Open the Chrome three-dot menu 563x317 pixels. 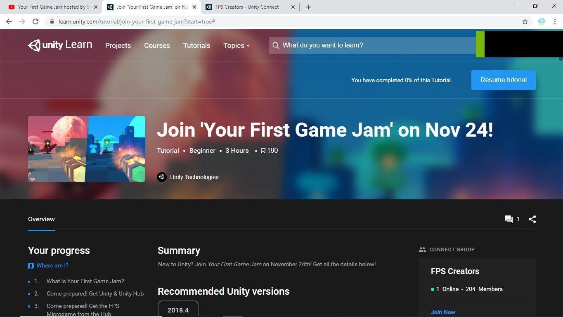click(555, 21)
